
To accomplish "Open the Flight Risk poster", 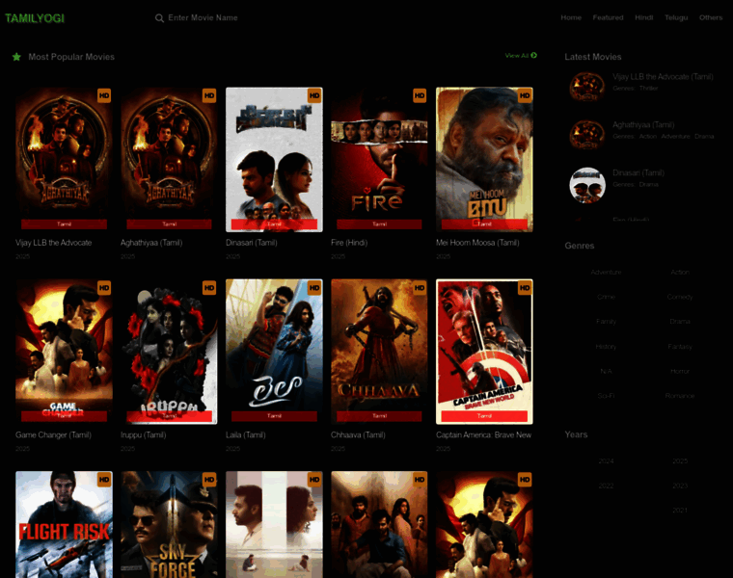I will pos(64,524).
